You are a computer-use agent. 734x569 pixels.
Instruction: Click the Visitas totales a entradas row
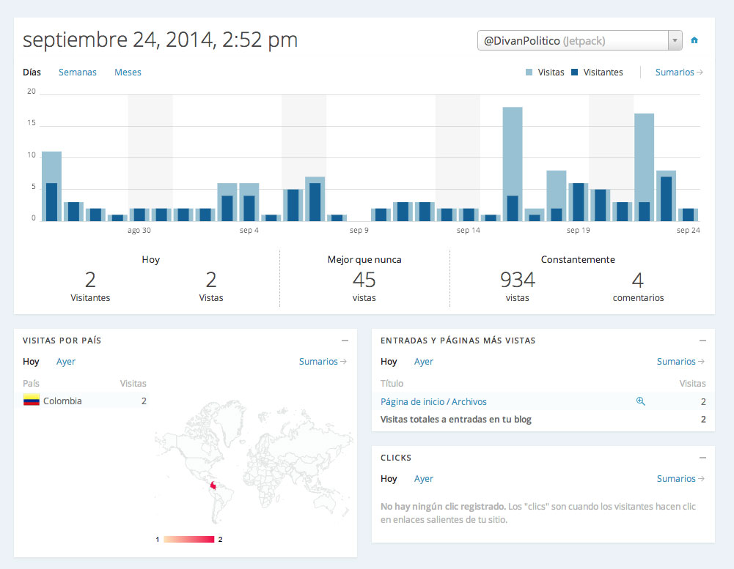click(x=543, y=420)
